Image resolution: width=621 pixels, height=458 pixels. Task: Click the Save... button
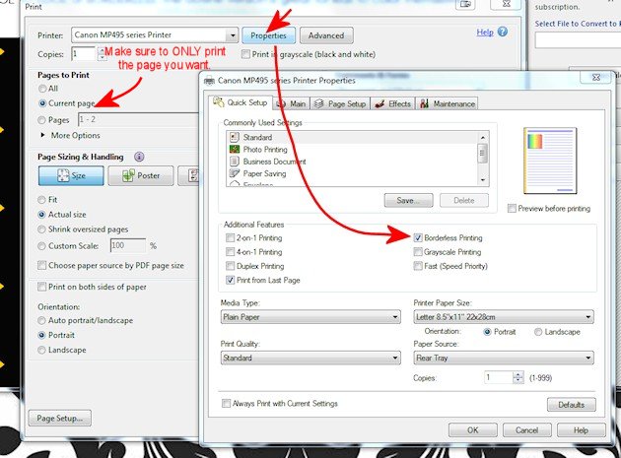(x=409, y=200)
